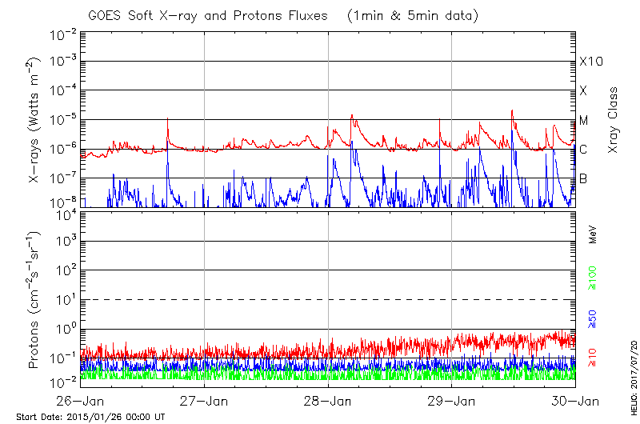640x424 pixels.
Task: Click the B flare class label
Action: [583, 178]
